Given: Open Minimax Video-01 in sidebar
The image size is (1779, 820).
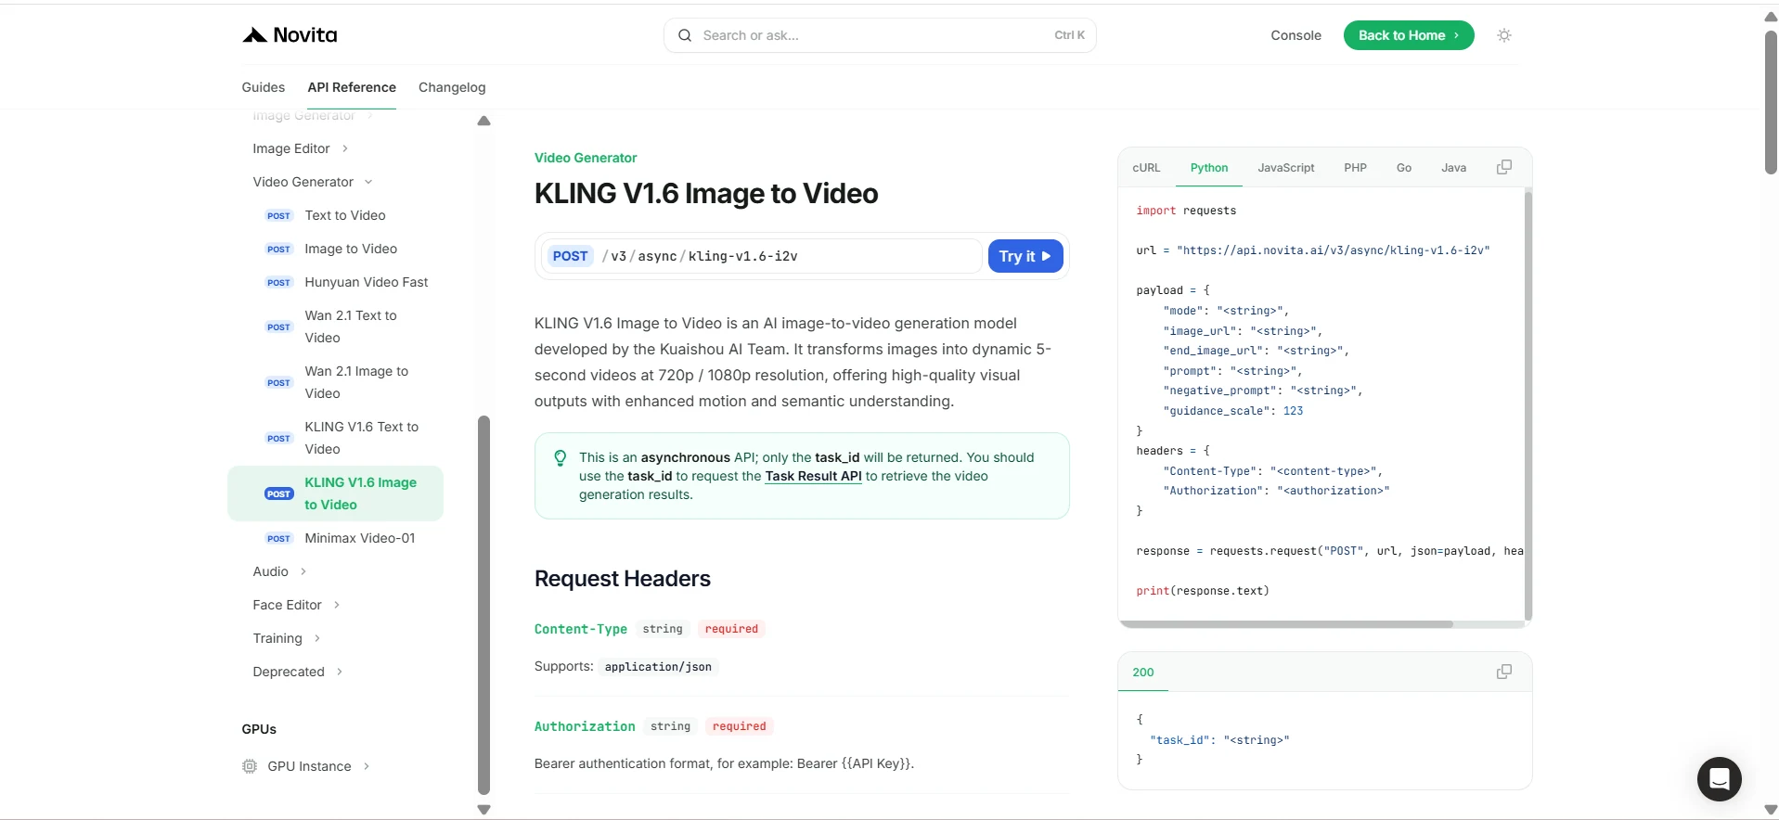Looking at the screenshot, I should coord(360,538).
